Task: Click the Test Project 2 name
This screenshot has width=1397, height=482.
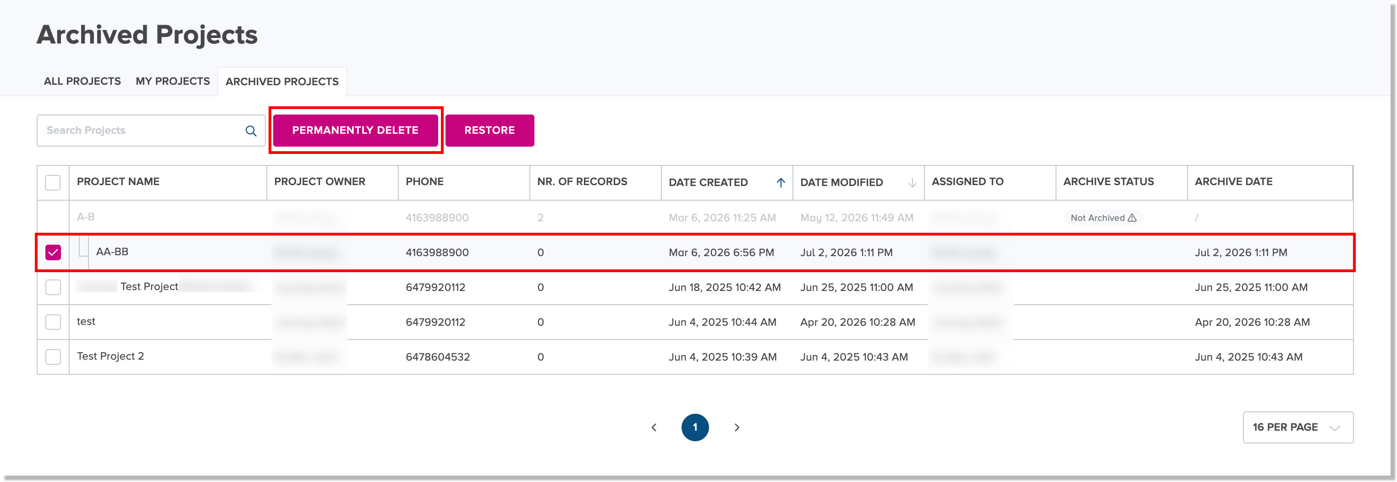Action: 110,356
